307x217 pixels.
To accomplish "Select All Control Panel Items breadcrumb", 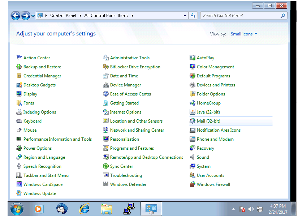I will pos(106,16).
